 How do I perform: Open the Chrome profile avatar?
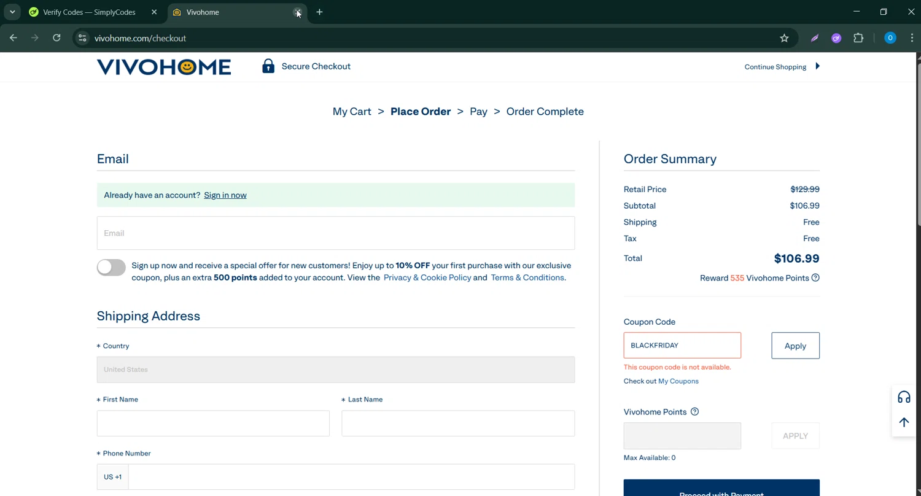(890, 38)
